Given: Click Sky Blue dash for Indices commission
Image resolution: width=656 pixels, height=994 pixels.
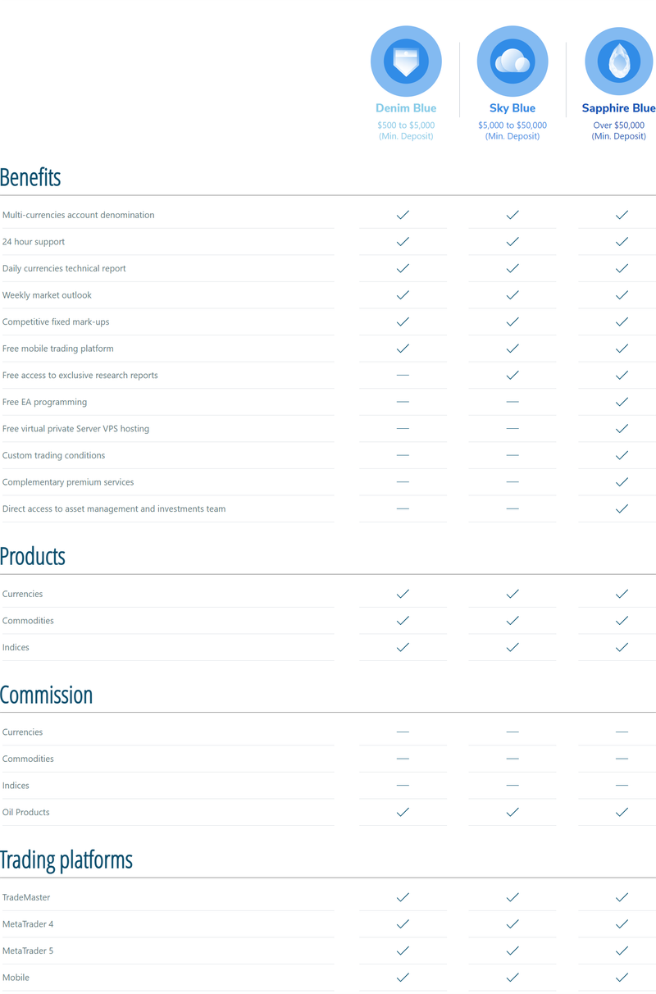Looking at the screenshot, I should click(512, 785).
